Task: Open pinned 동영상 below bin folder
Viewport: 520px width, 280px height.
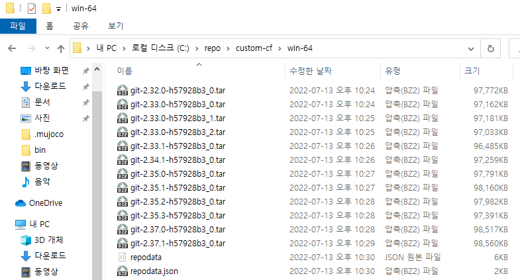Action: point(46,165)
